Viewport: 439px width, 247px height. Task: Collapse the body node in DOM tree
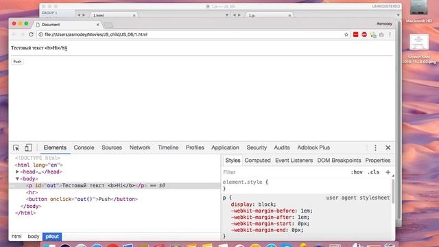pos(17,178)
